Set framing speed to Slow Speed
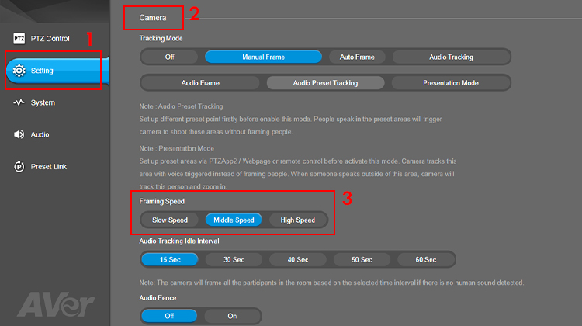 [170, 220]
